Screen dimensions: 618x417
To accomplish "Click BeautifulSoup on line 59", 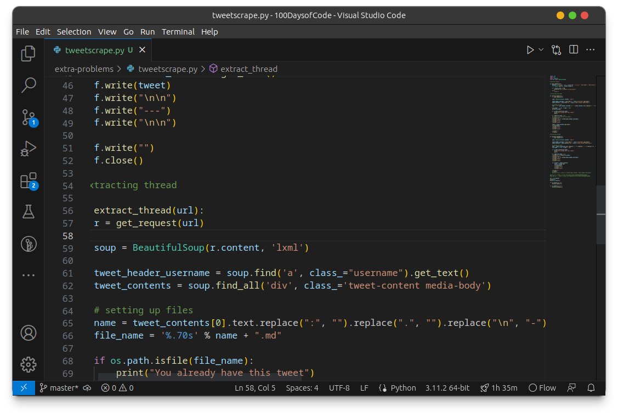I will (x=168, y=248).
